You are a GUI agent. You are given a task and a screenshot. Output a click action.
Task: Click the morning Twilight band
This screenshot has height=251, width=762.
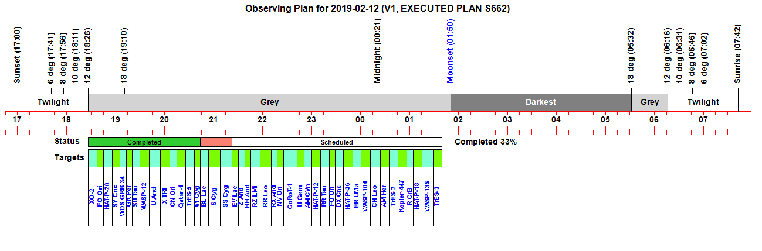pos(703,102)
